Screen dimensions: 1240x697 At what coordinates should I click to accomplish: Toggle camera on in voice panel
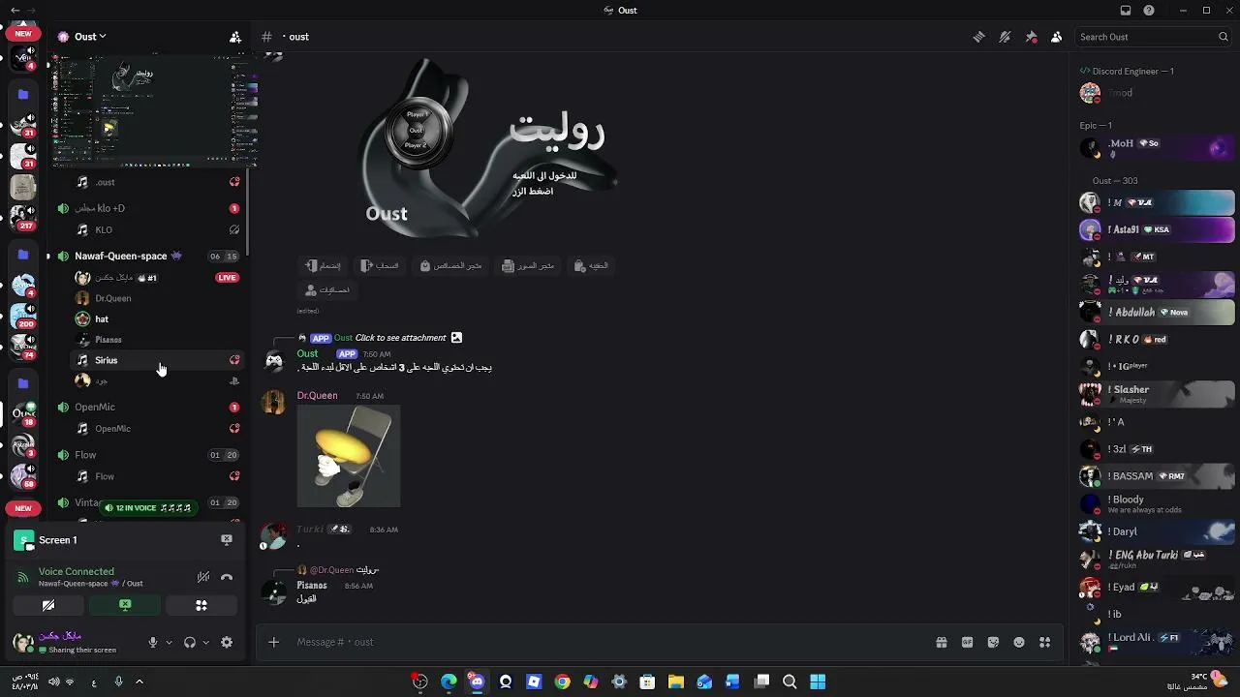point(48,605)
